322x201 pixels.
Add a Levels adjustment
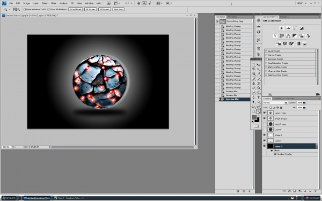coord(288,28)
